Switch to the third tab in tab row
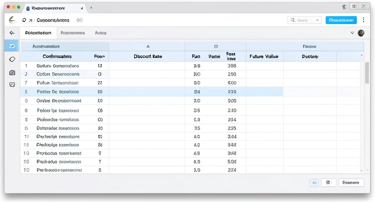Screen dimensions: 375x202 tap(101, 33)
